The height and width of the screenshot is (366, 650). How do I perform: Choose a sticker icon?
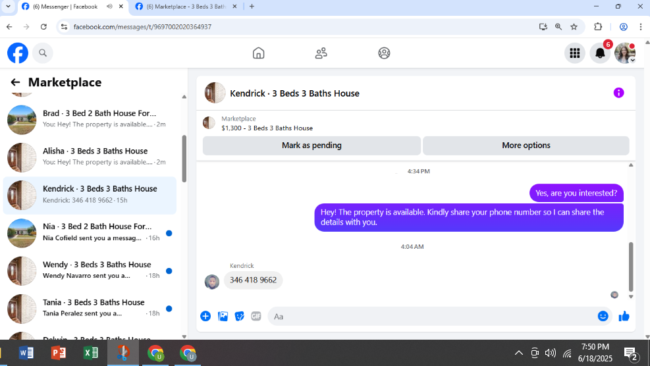[240, 316]
